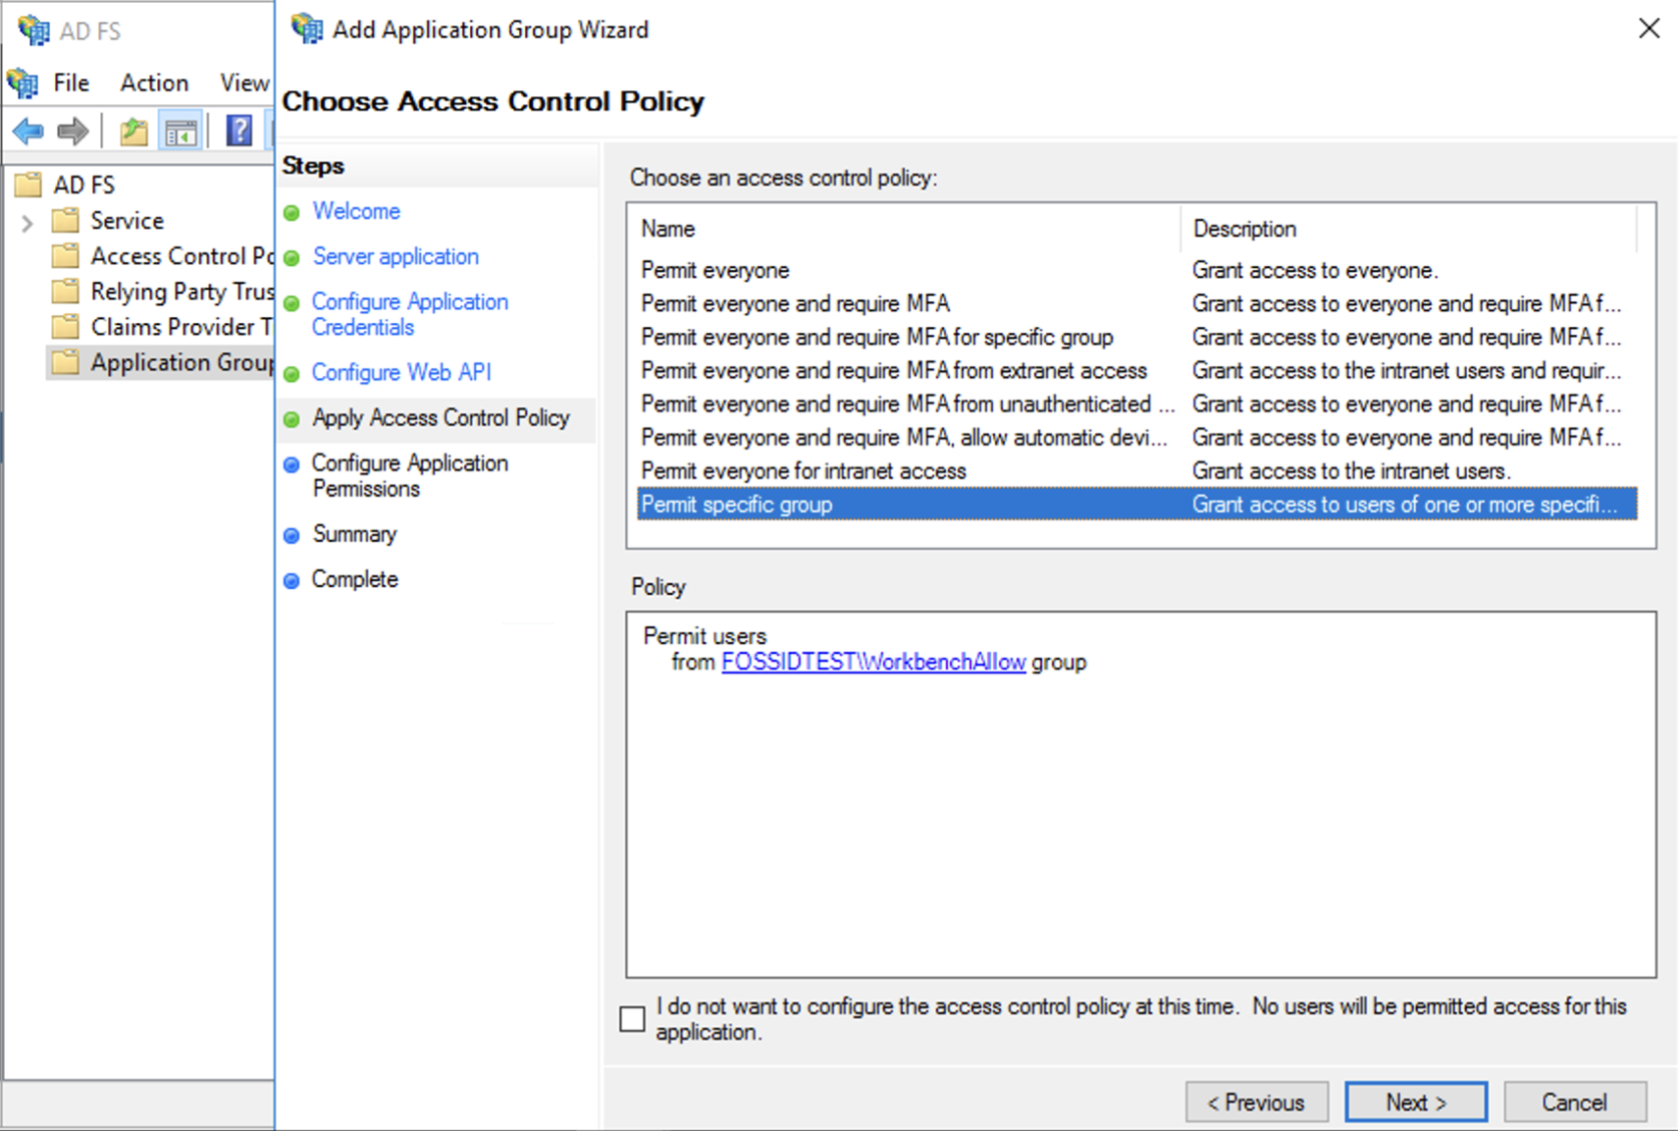
Task: Select the Permit everyone policy
Action: point(1136,270)
